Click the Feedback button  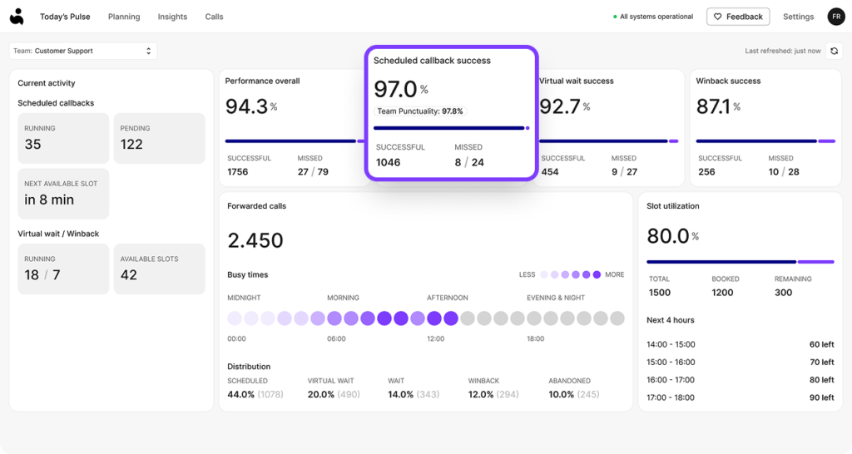pyautogui.click(x=738, y=17)
